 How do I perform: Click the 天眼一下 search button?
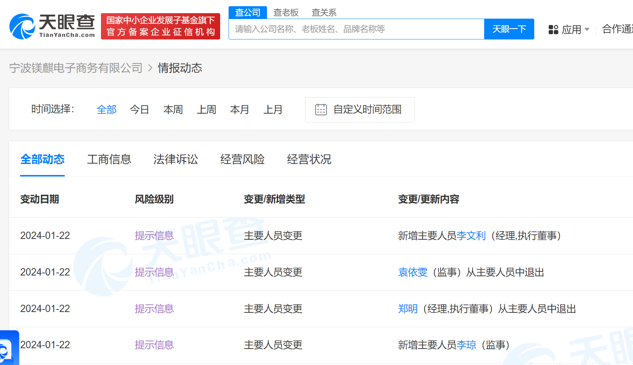pyautogui.click(x=509, y=29)
